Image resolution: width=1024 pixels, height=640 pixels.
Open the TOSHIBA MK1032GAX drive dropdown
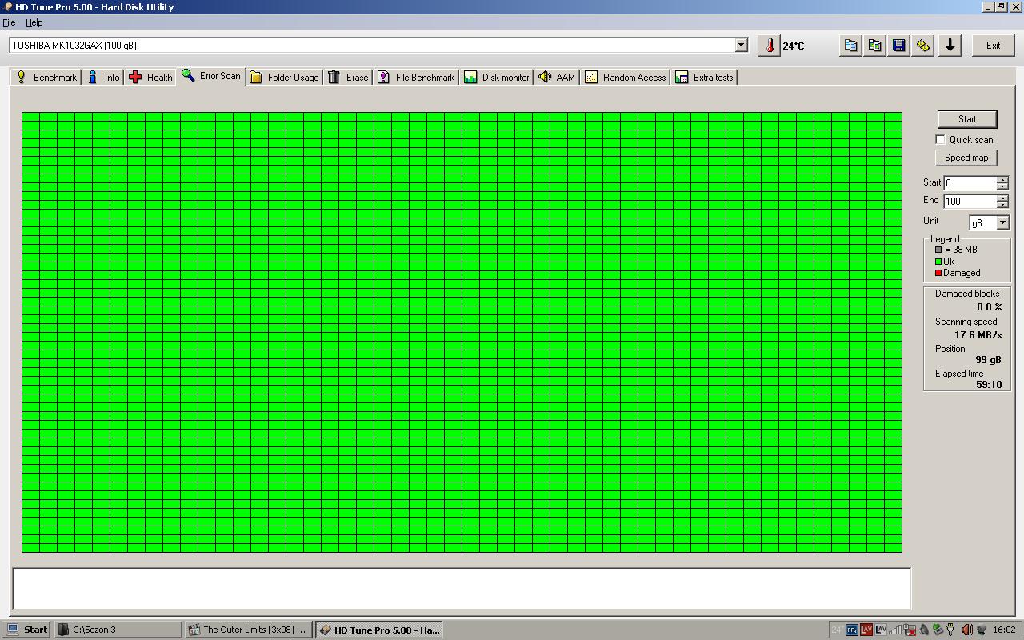741,45
